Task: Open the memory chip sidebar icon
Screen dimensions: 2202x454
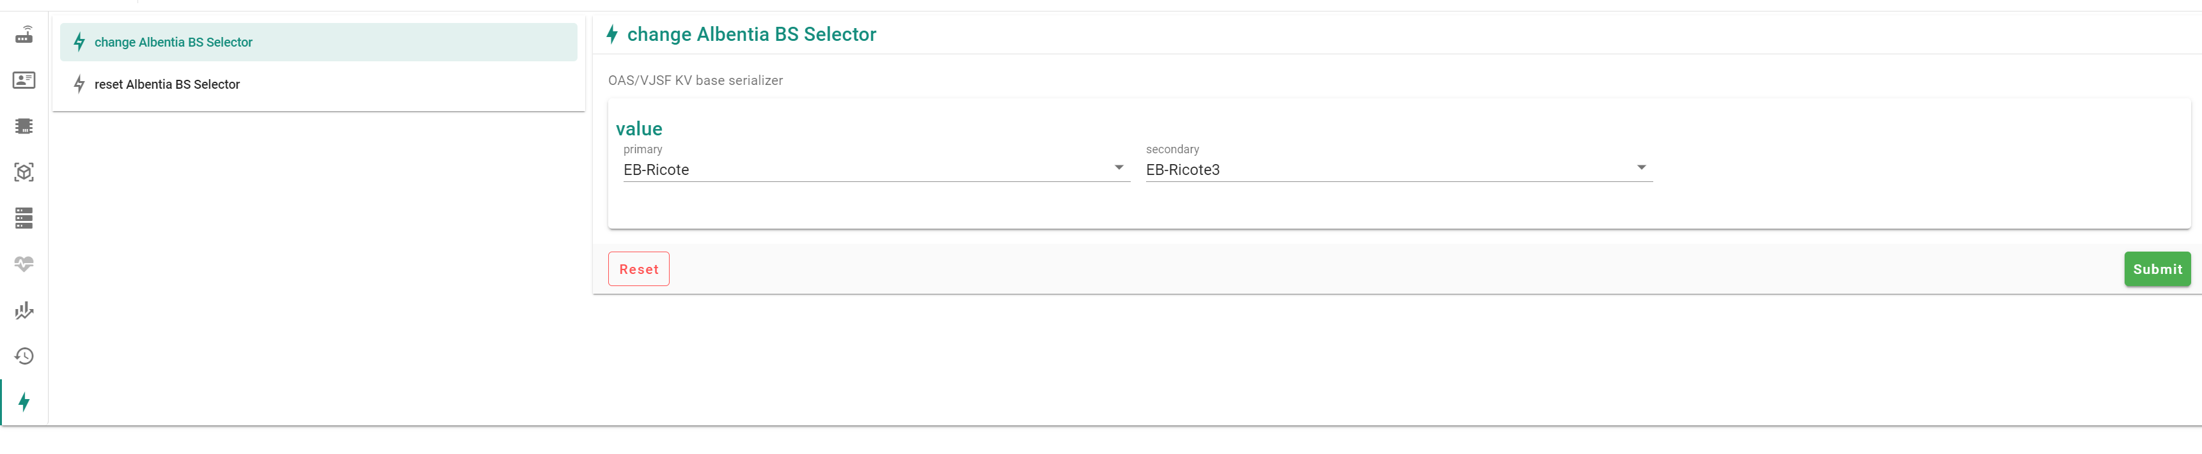Action: pos(24,126)
